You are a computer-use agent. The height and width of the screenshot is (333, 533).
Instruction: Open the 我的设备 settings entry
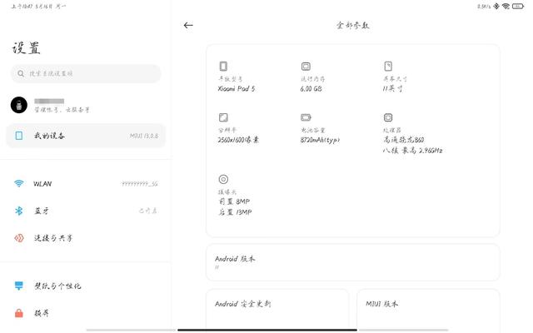(x=86, y=136)
